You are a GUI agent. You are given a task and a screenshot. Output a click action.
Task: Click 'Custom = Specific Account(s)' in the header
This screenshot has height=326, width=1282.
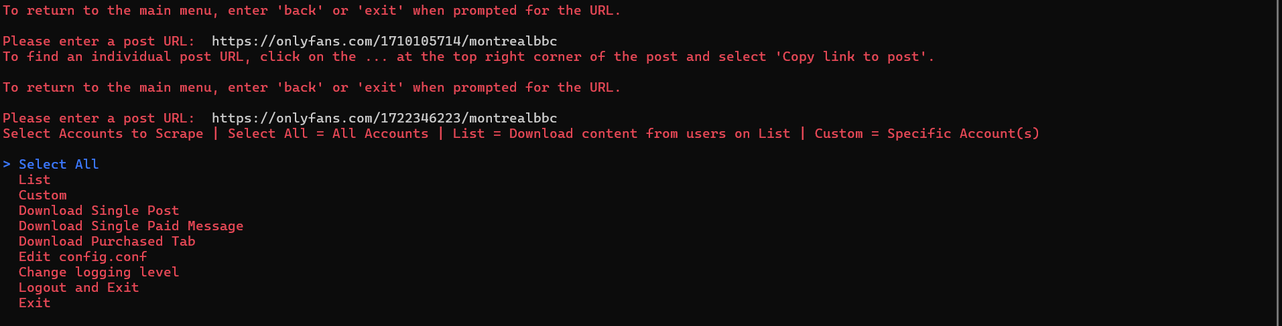[x=927, y=133]
